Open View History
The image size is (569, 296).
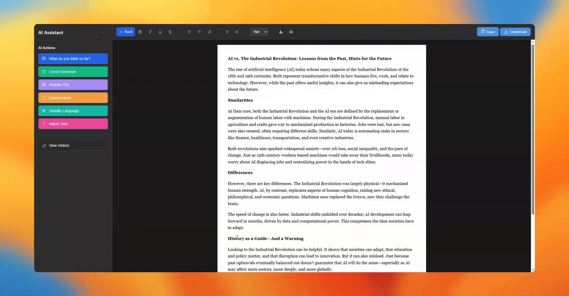[x=73, y=145]
